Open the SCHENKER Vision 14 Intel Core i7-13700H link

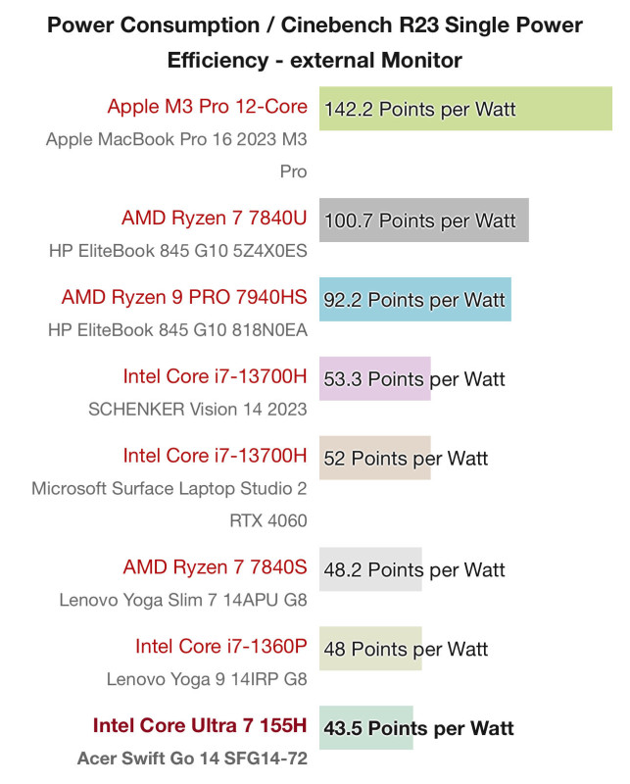point(215,376)
